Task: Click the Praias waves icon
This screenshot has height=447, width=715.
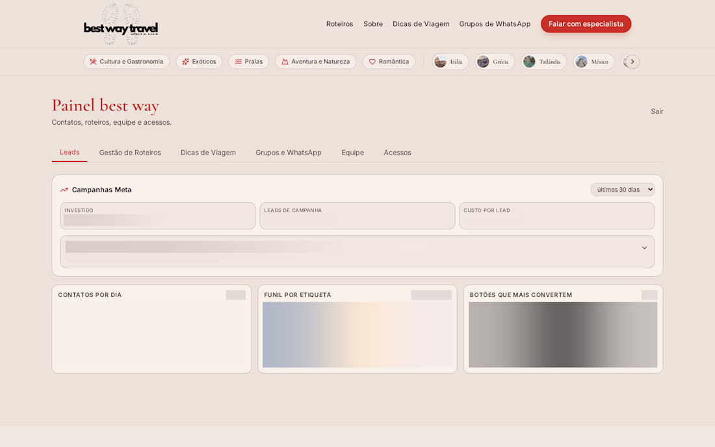Action: click(x=238, y=62)
